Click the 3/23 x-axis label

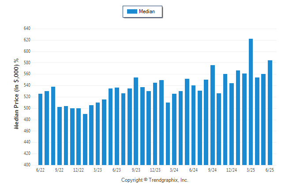coord(97,170)
